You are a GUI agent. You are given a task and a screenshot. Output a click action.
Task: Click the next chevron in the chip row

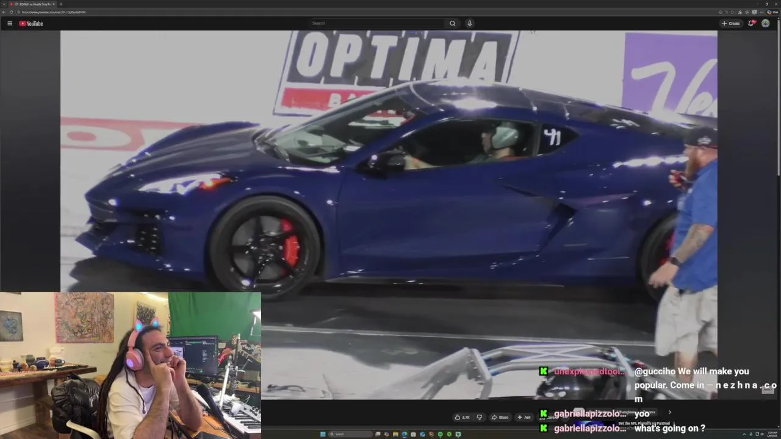(x=669, y=412)
